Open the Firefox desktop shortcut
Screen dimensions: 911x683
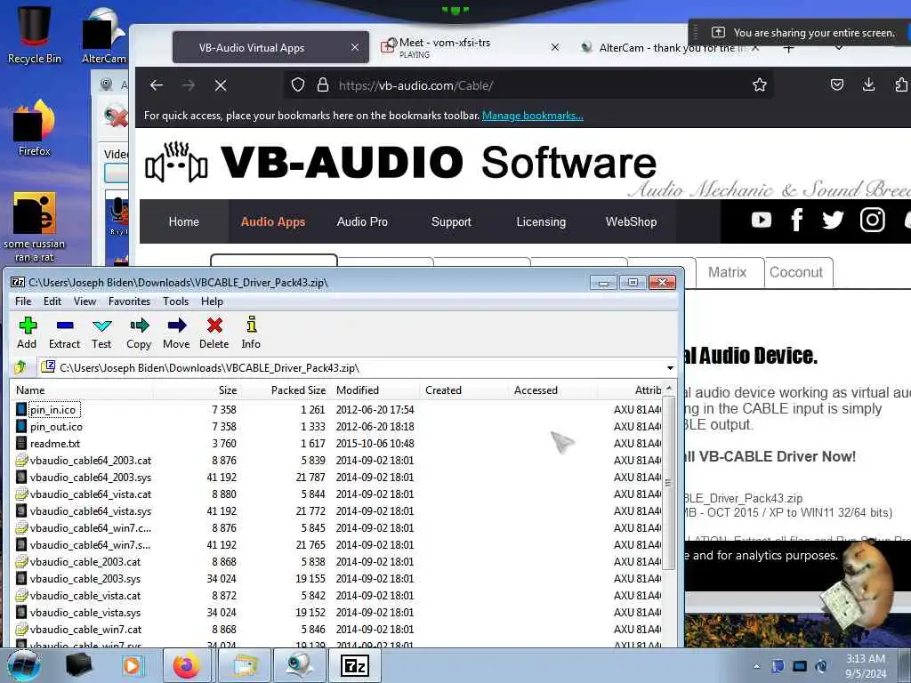(35, 128)
